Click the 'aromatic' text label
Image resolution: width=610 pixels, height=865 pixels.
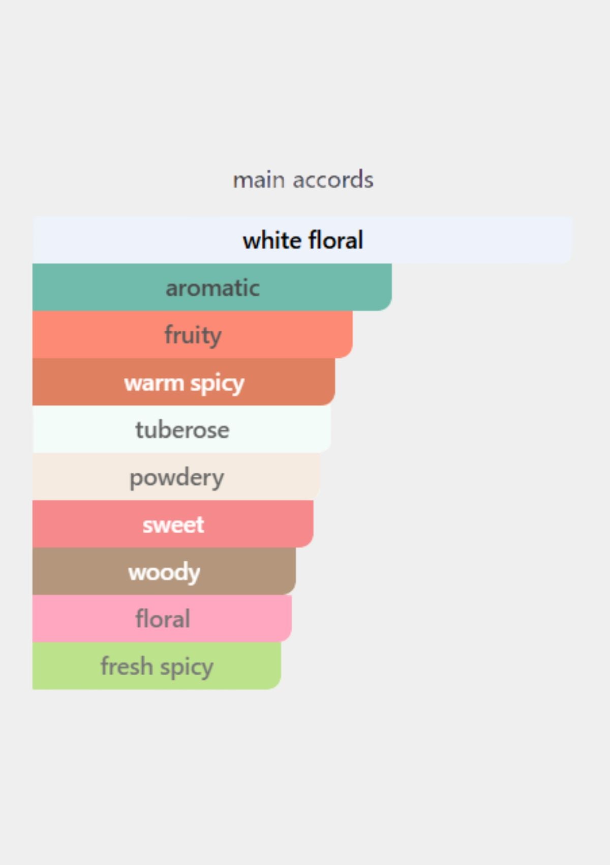pos(212,288)
